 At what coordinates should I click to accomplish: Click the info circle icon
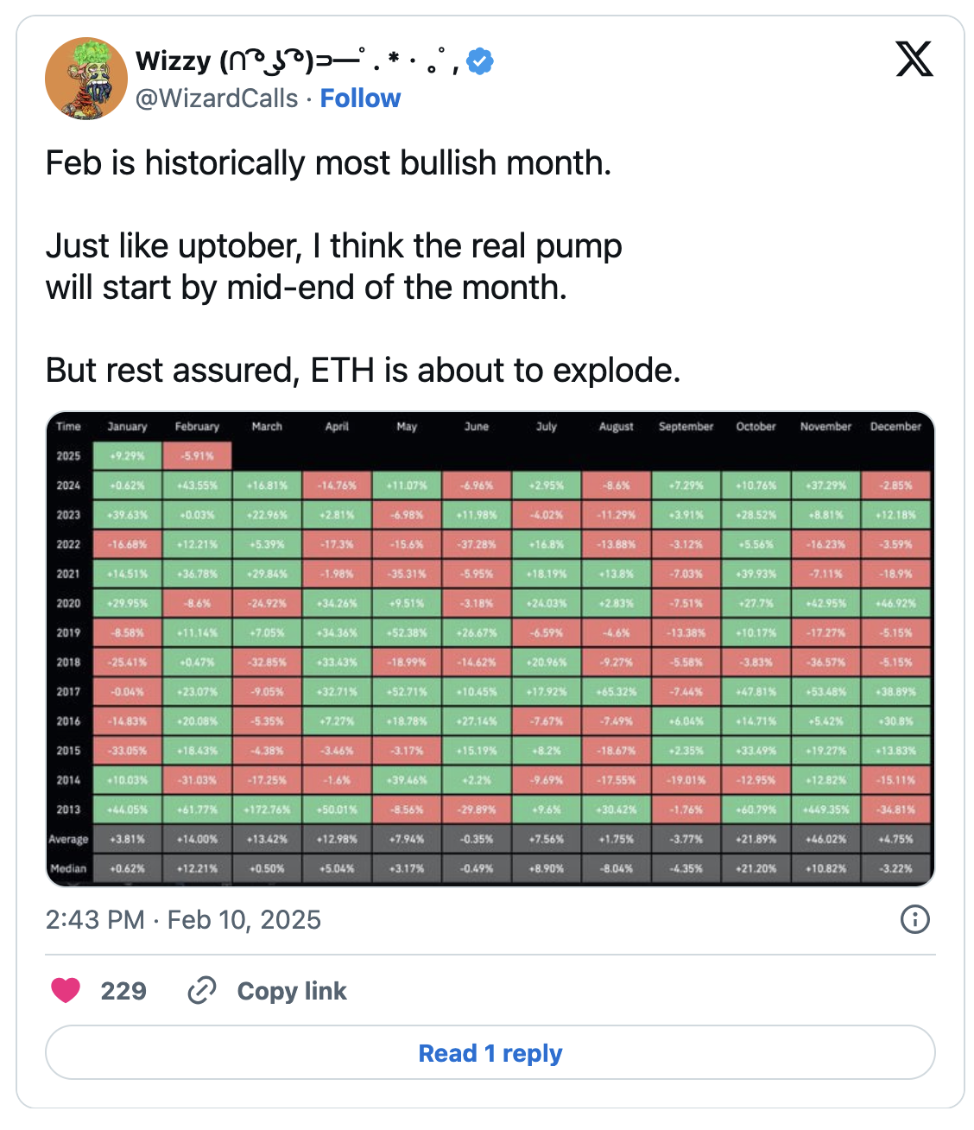coord(914,919)
